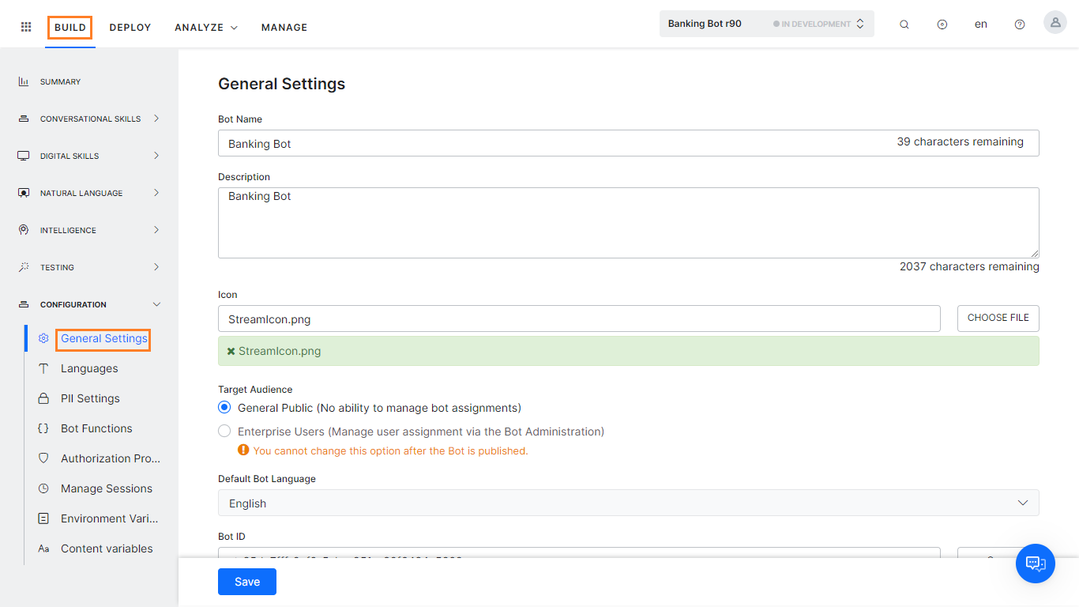Choose Enterprise Users as target audience
Image resolution: width=1079 pixels, height=607 pixels.
(x=224, y=431)
